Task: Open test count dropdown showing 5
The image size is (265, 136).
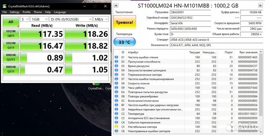Action: [x=25, y=19]
